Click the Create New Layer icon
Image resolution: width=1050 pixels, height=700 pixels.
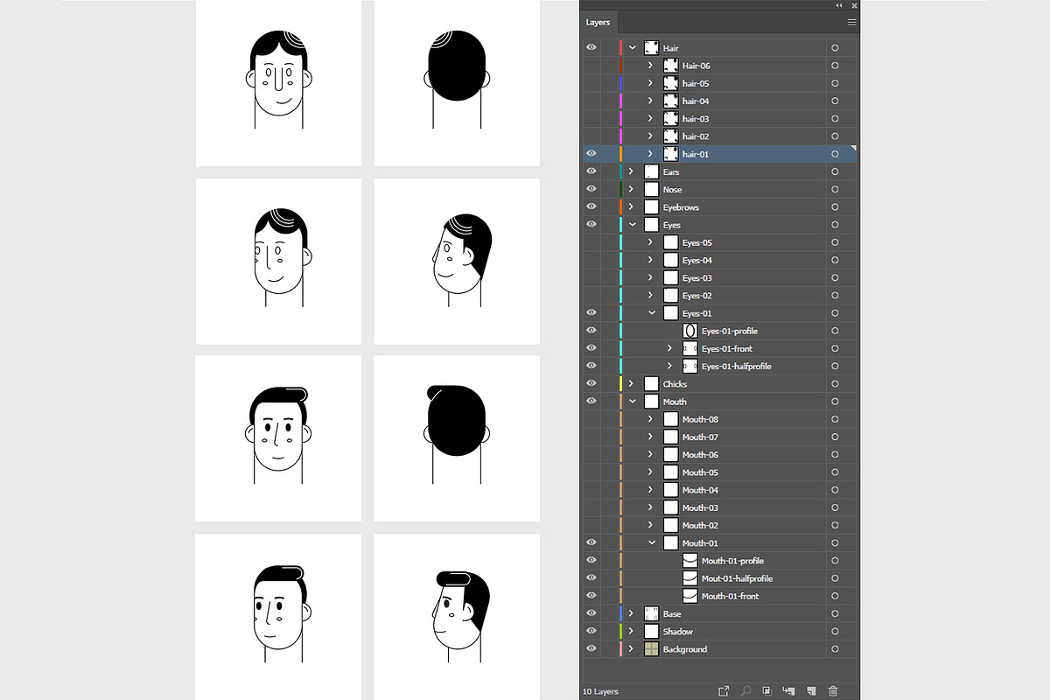click(811, 691)
